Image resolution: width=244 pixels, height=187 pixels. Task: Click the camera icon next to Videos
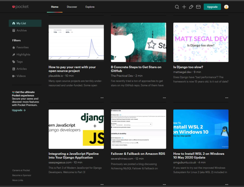14,76
